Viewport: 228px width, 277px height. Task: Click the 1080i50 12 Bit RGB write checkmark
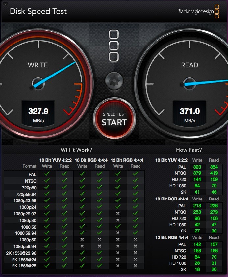[118, 226]
